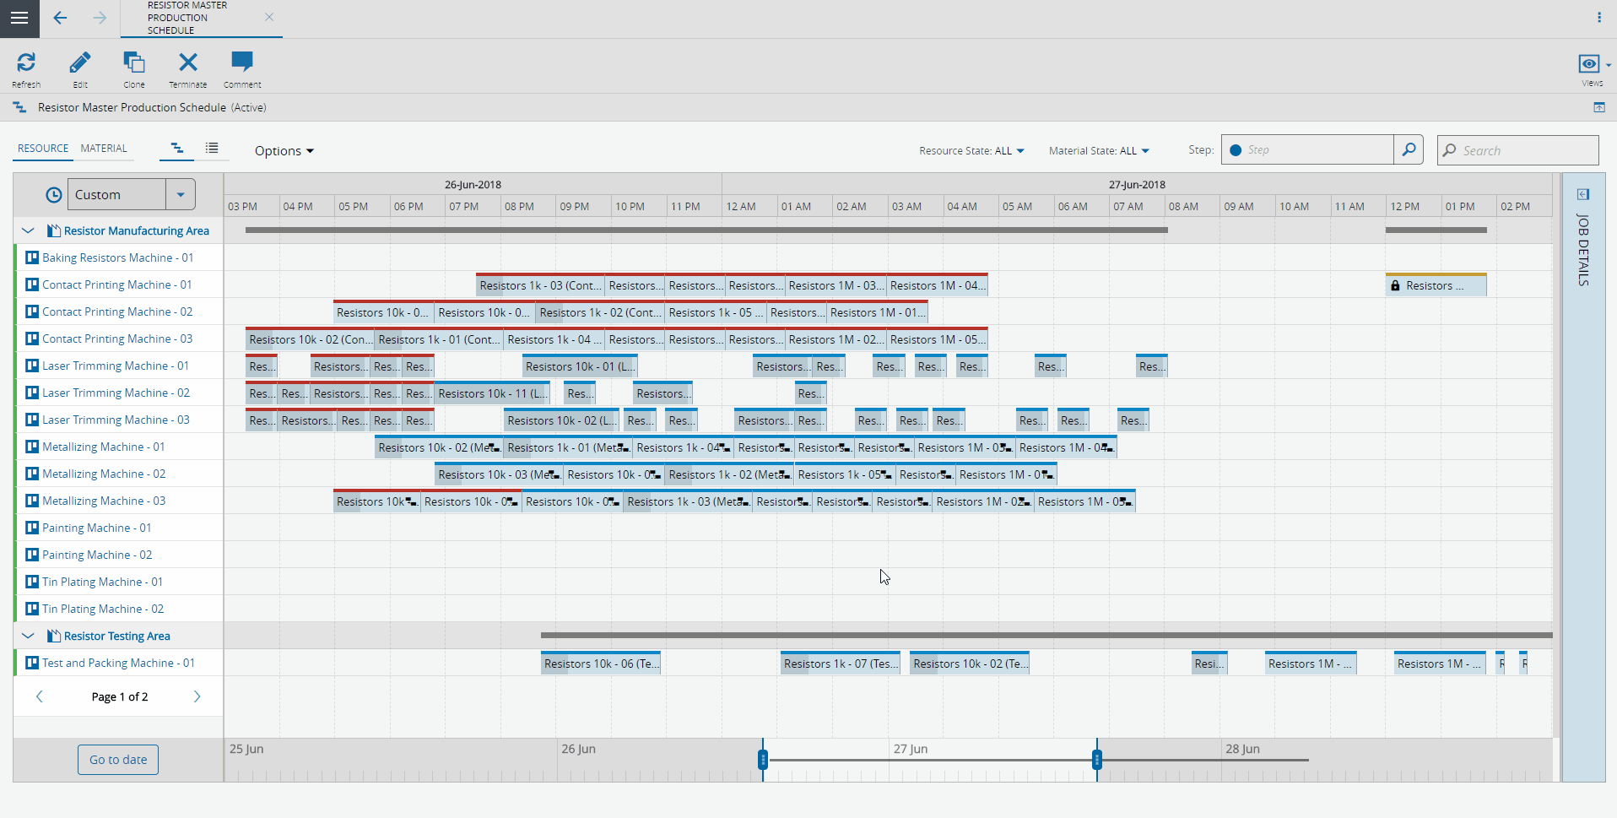Open Baking Resistors Machine - 01 resource
The width and height of the screenshot is (1617, 818).
(117, 258)
